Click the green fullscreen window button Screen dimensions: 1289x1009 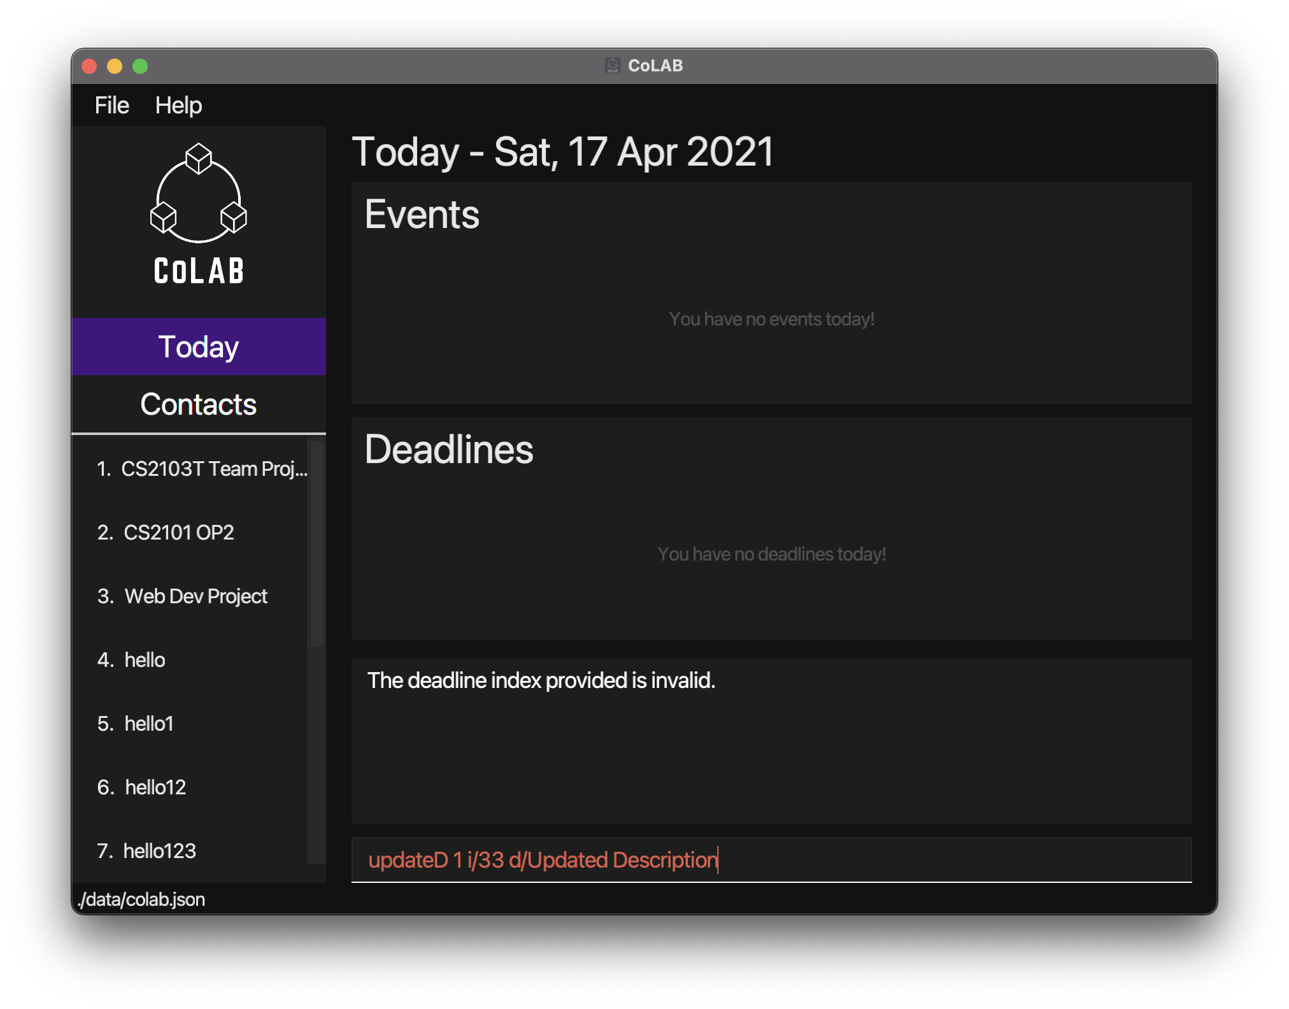coord(140,66)
